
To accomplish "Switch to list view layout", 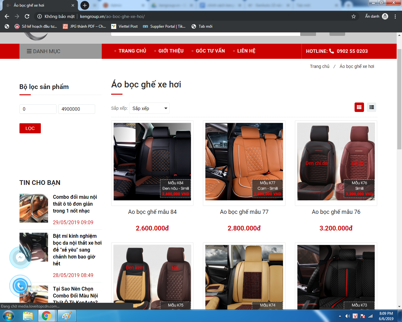I will click(372, 107).
